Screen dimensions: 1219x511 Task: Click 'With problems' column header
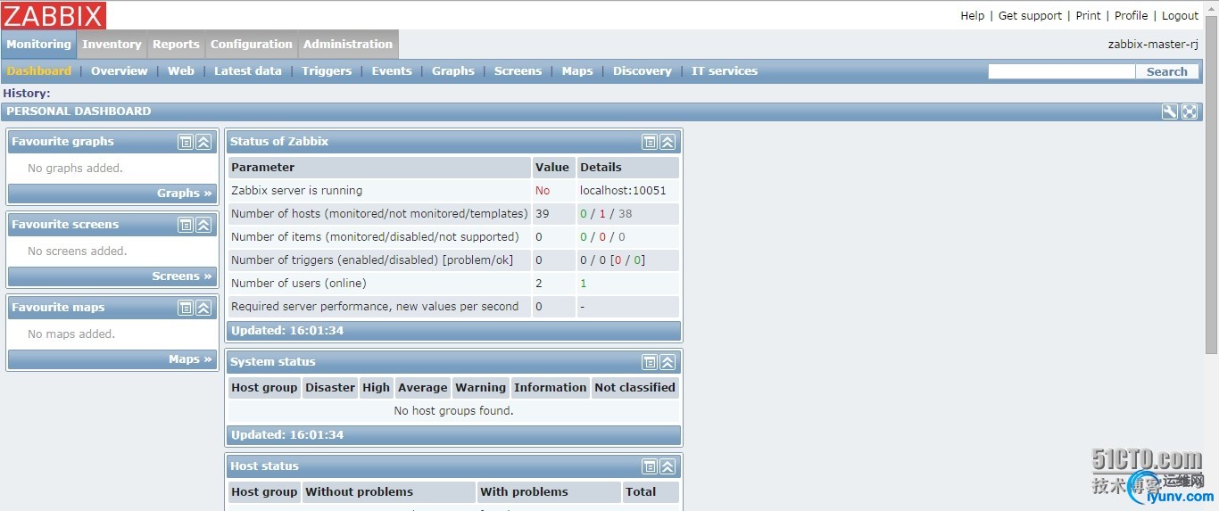pos(548,492)
